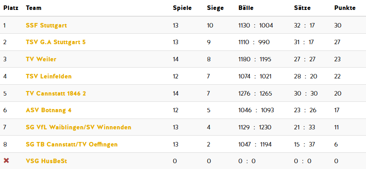This screenshot has height=169, width=366.
Task: Open SG VfL Waiblingen/SV Winnenden link
Action: 79,128
